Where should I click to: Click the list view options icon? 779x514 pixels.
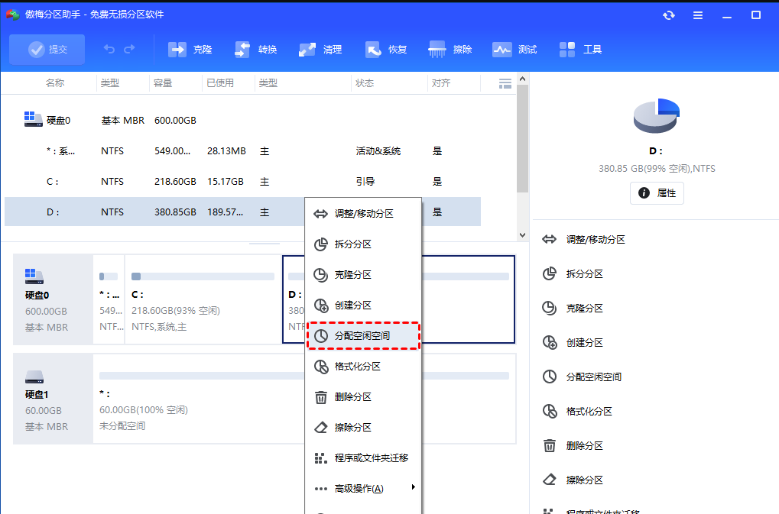pyautogui.click(x=505, y=83)
